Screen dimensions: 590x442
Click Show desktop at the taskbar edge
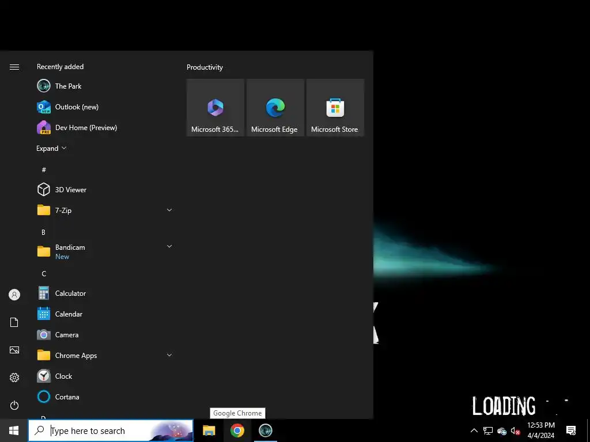(588, 430)
